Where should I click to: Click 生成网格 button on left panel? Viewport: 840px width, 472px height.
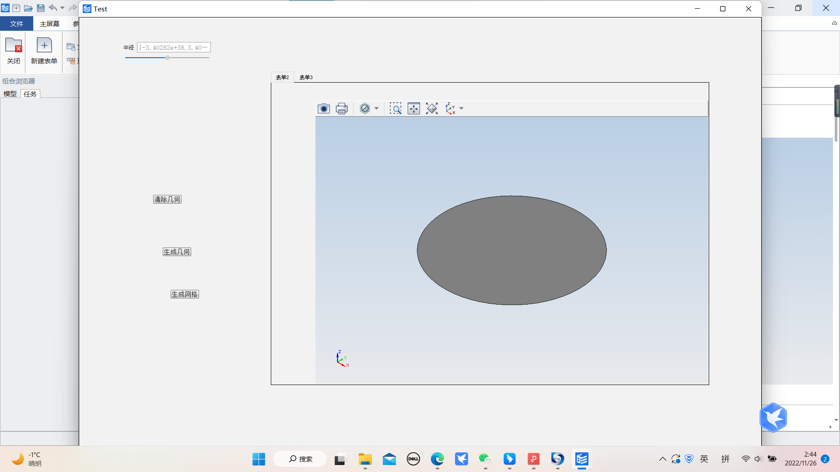tap(185, 294)
